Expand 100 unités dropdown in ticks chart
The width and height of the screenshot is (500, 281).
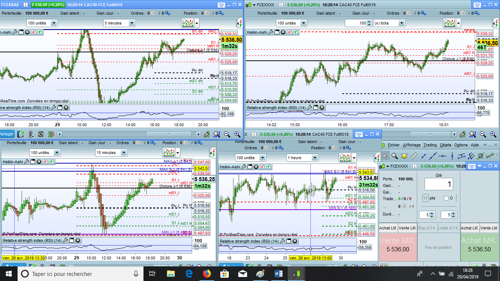click(x=303, y=23)
